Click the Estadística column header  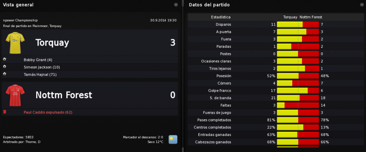pyautogui.click(x=221, y=17)
